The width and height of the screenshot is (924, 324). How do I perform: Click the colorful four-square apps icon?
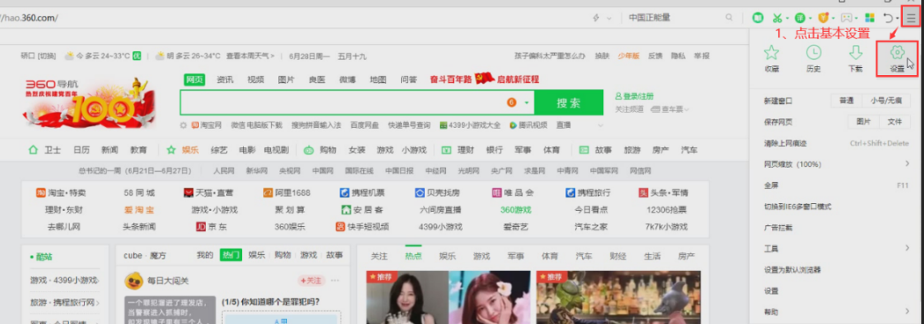coord(870,18)
